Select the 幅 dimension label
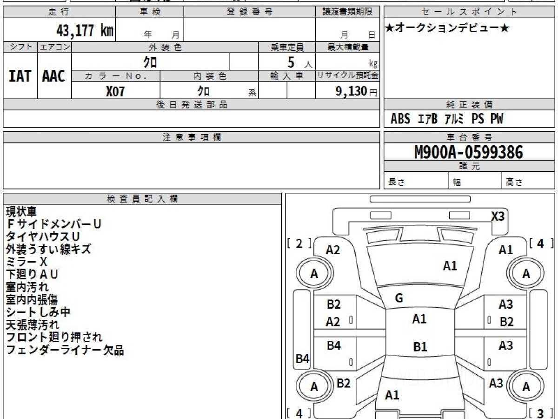Image resolution: width=558 pixels, height=419 pixels. click(x=457, y=182)
